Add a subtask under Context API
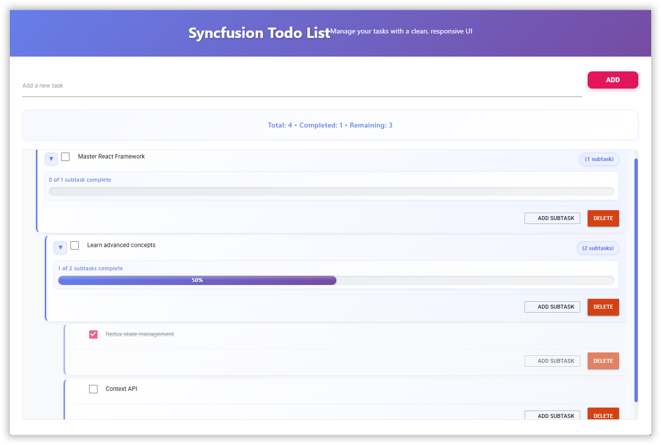This screenshot has width=661, height=445. (x=552, y=415)
